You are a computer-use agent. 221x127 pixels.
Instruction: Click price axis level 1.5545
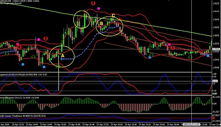216,68
